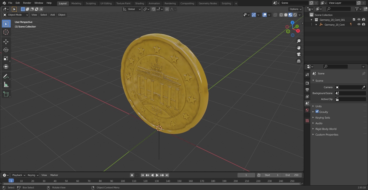The image size is (368, 190).
Task: Open the Texture properties tab
Action: tap(307, 120)
